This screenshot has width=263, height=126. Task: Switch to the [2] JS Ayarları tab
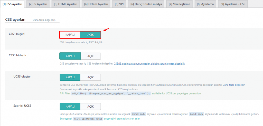pyautogui.click(x=38, y=4)
